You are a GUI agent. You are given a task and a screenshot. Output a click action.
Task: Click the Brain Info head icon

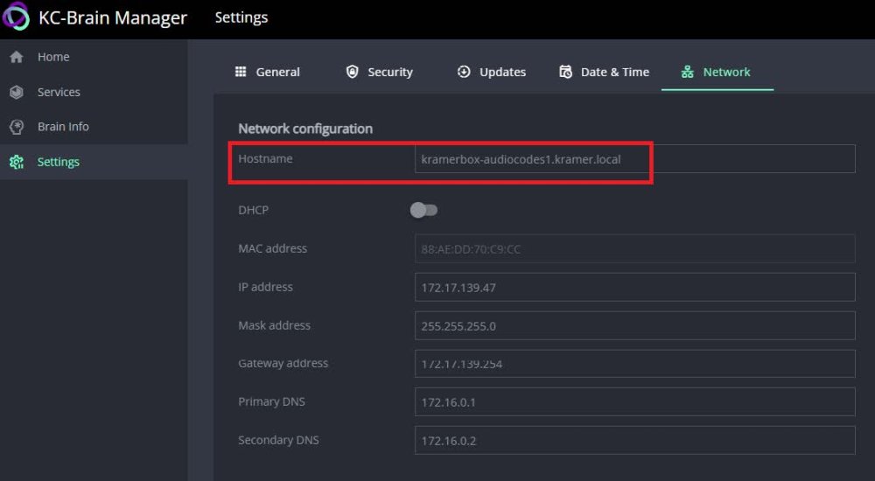coord(16,127)
